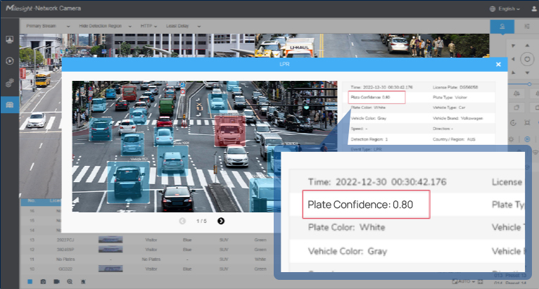The height and width of the screenshot is (289, 539).
Task: Start recording with the video camera icon
Action: [x=56, y=281]
